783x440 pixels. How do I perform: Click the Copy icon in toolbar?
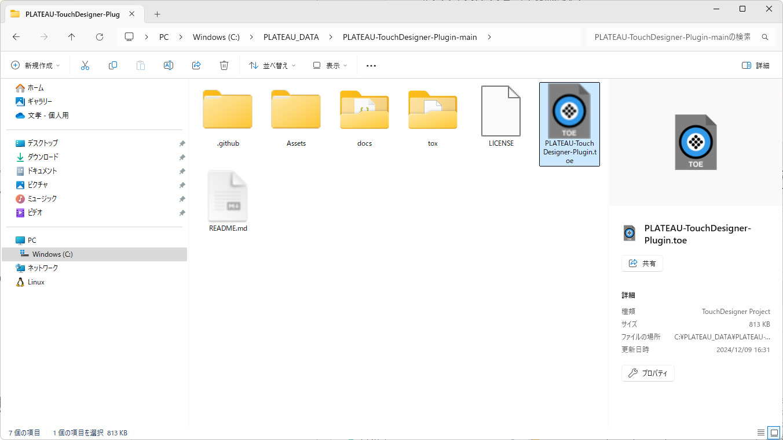coord(113,65)
